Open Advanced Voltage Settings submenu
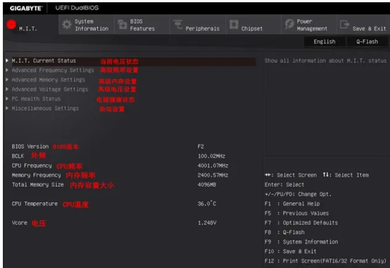The image size is (390, 268). (x=50, y=89)
